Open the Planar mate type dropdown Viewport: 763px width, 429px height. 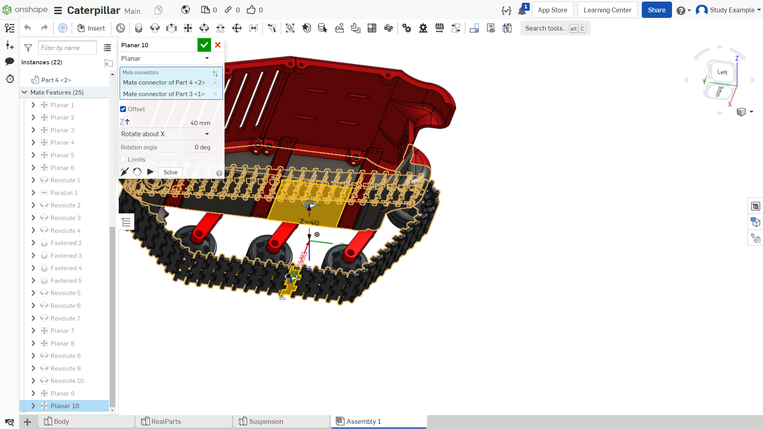(165, 58)
